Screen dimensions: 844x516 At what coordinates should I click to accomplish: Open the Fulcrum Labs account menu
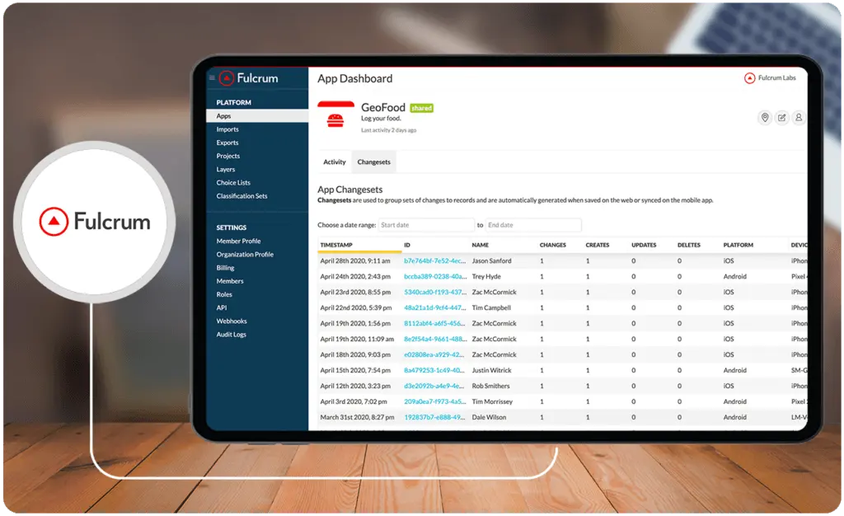coord(770,78)
